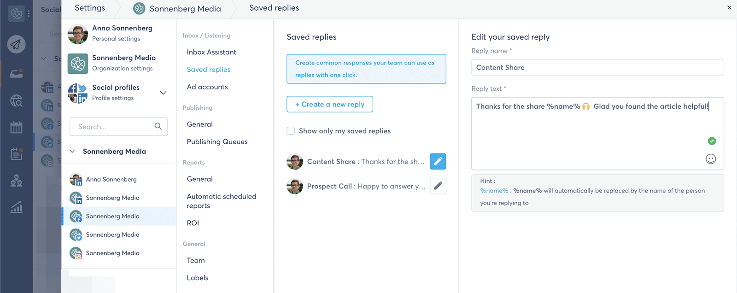Insert the %name% hint placeholder link

coord(494,191)
